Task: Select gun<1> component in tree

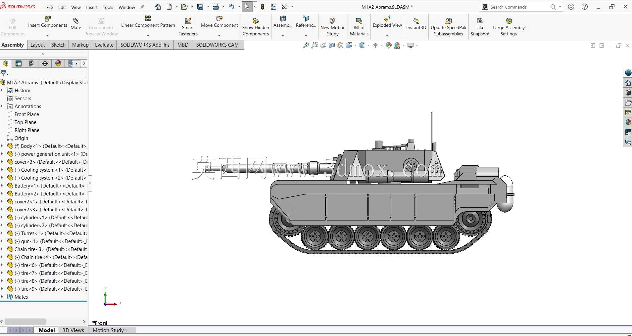Action: click(x=47, y=241)
